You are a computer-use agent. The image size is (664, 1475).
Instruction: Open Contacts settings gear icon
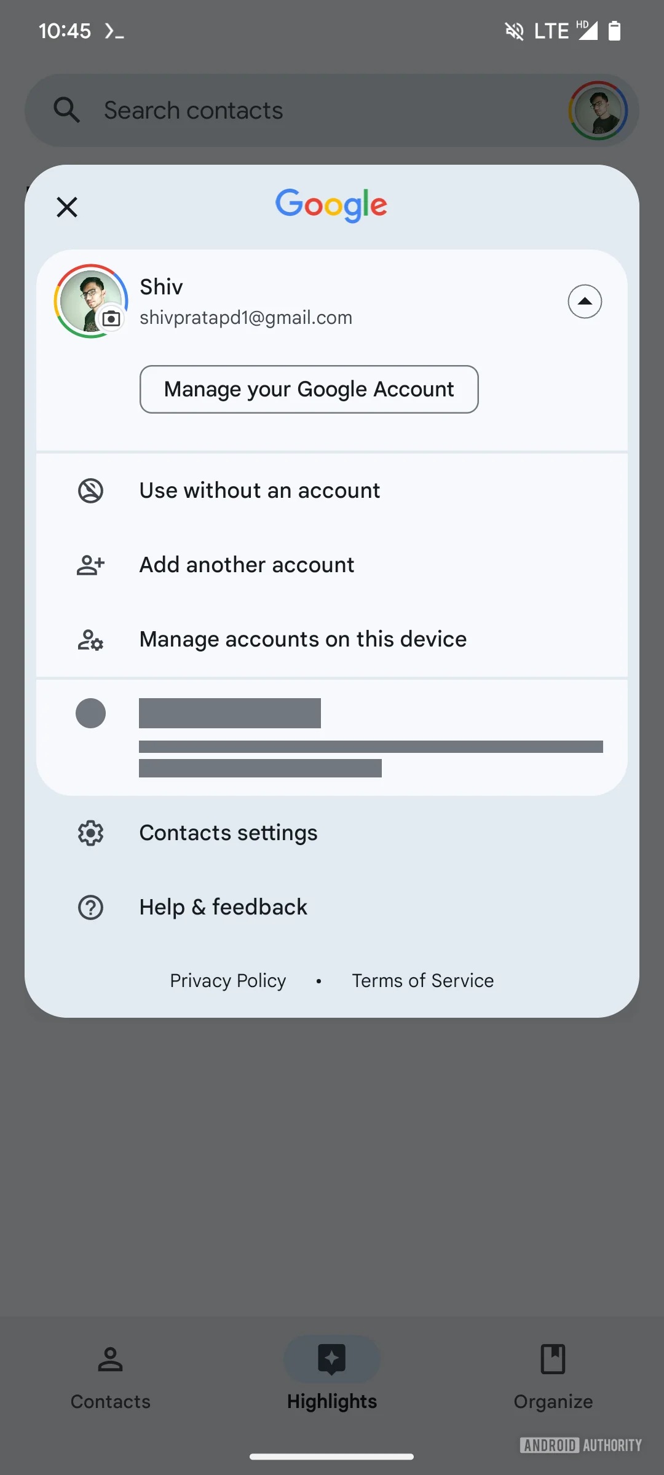click(90, 833)
